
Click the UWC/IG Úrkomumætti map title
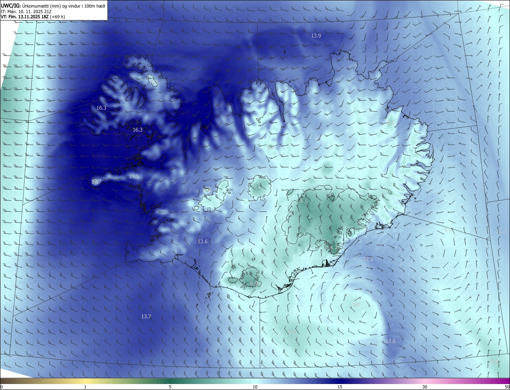[x=53, y=6]
